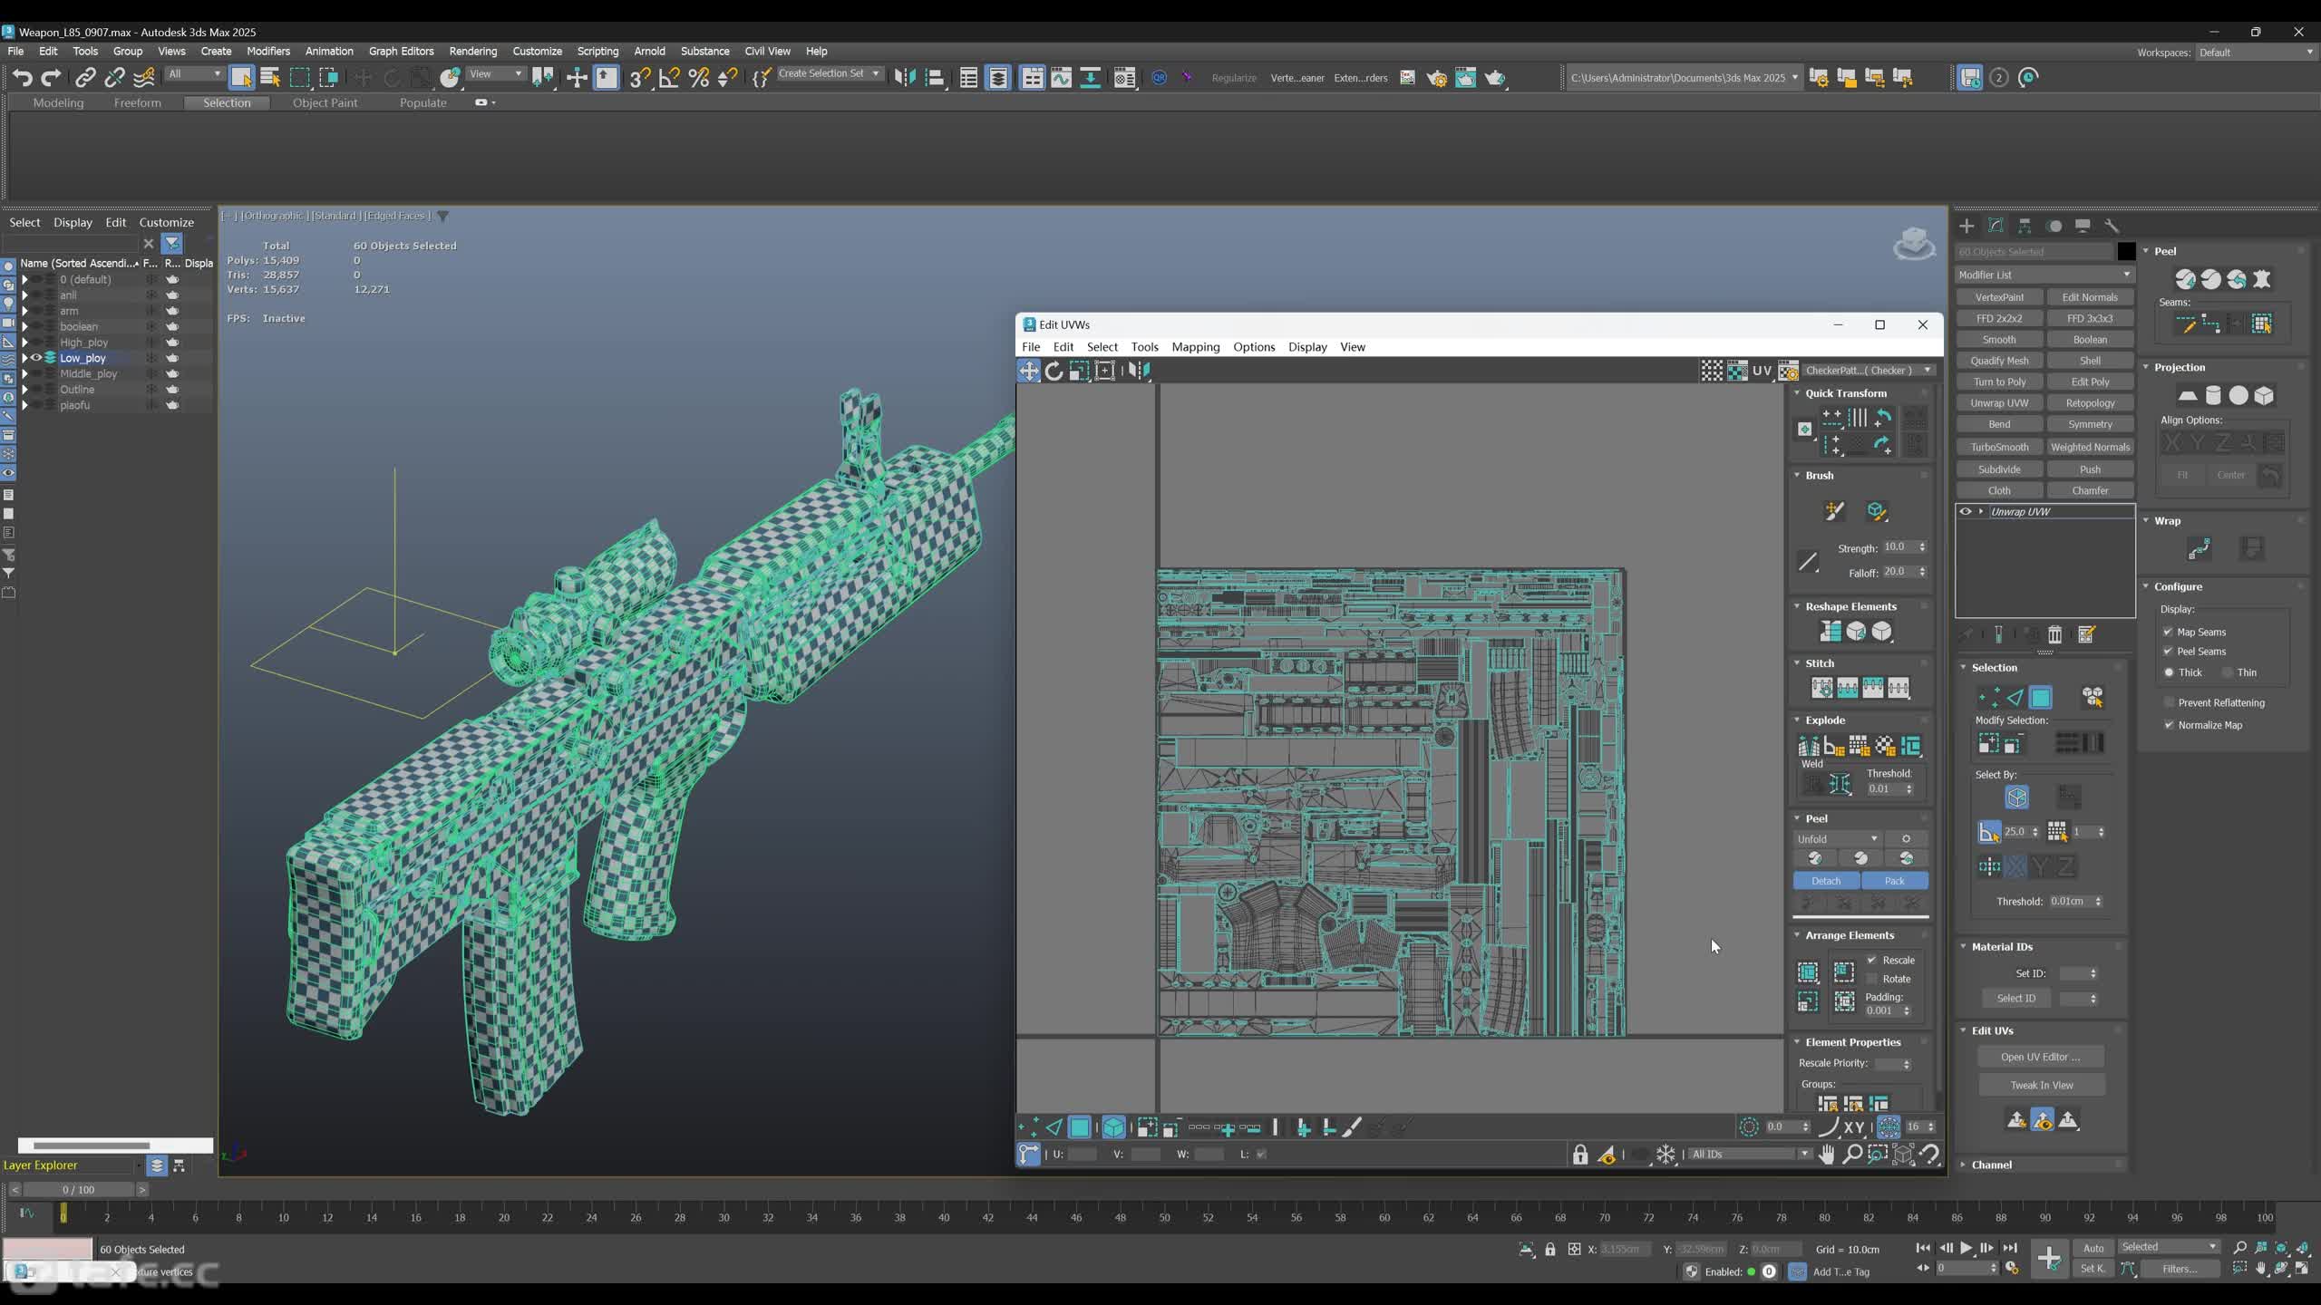Add the TurboSmooth modifier button

click(x=1999, y=448)
